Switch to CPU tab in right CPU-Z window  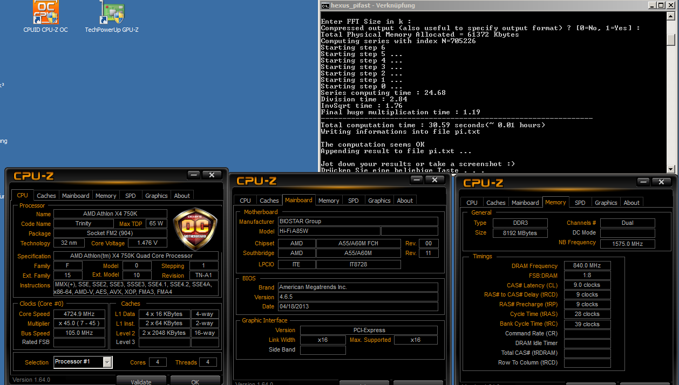pyautogui.click(x=472, y=203)
